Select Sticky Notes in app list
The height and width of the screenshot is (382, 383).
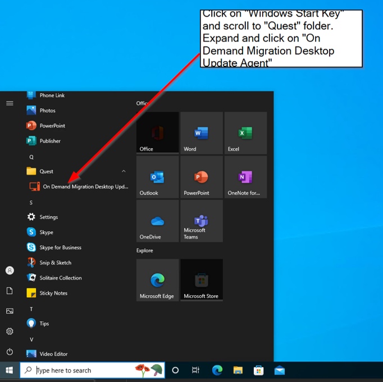point(53,293)
